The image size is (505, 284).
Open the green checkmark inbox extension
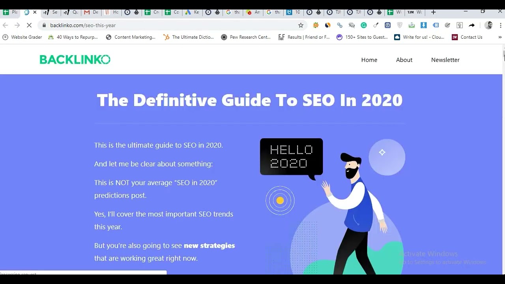[x=411, y=25]
